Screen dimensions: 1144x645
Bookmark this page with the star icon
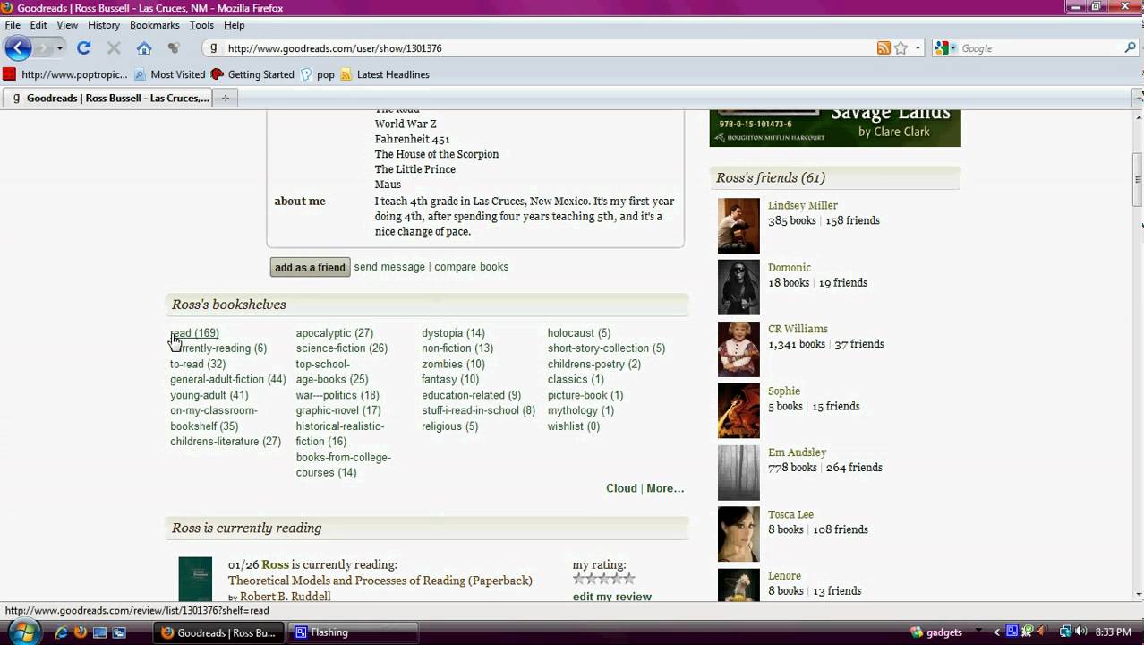(x=901, y=48)
